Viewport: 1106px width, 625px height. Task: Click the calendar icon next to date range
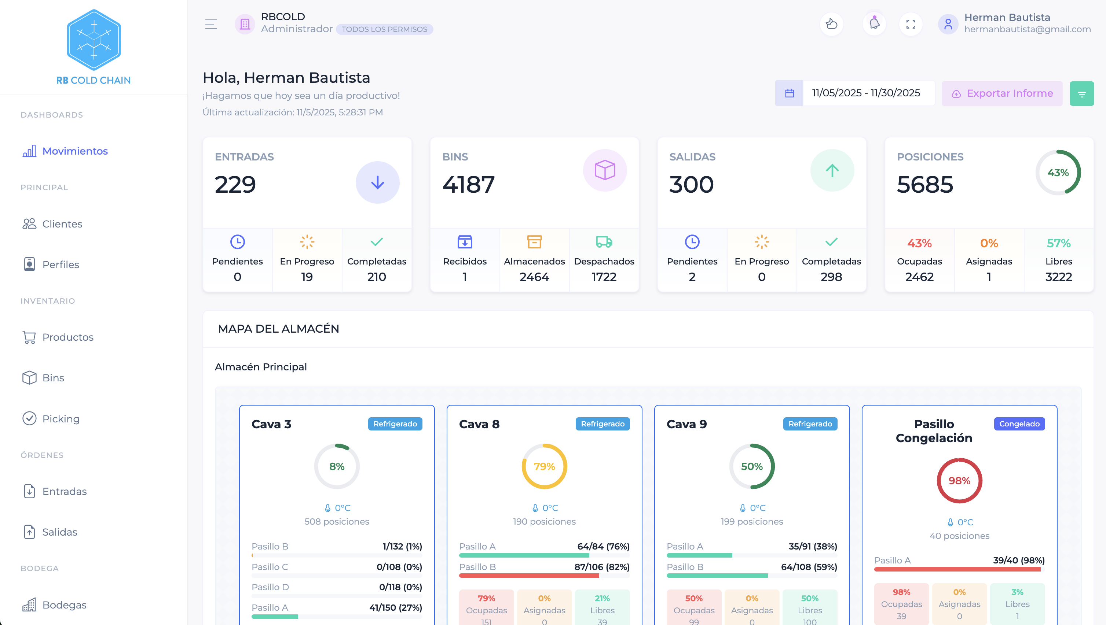tap(789, 93)
